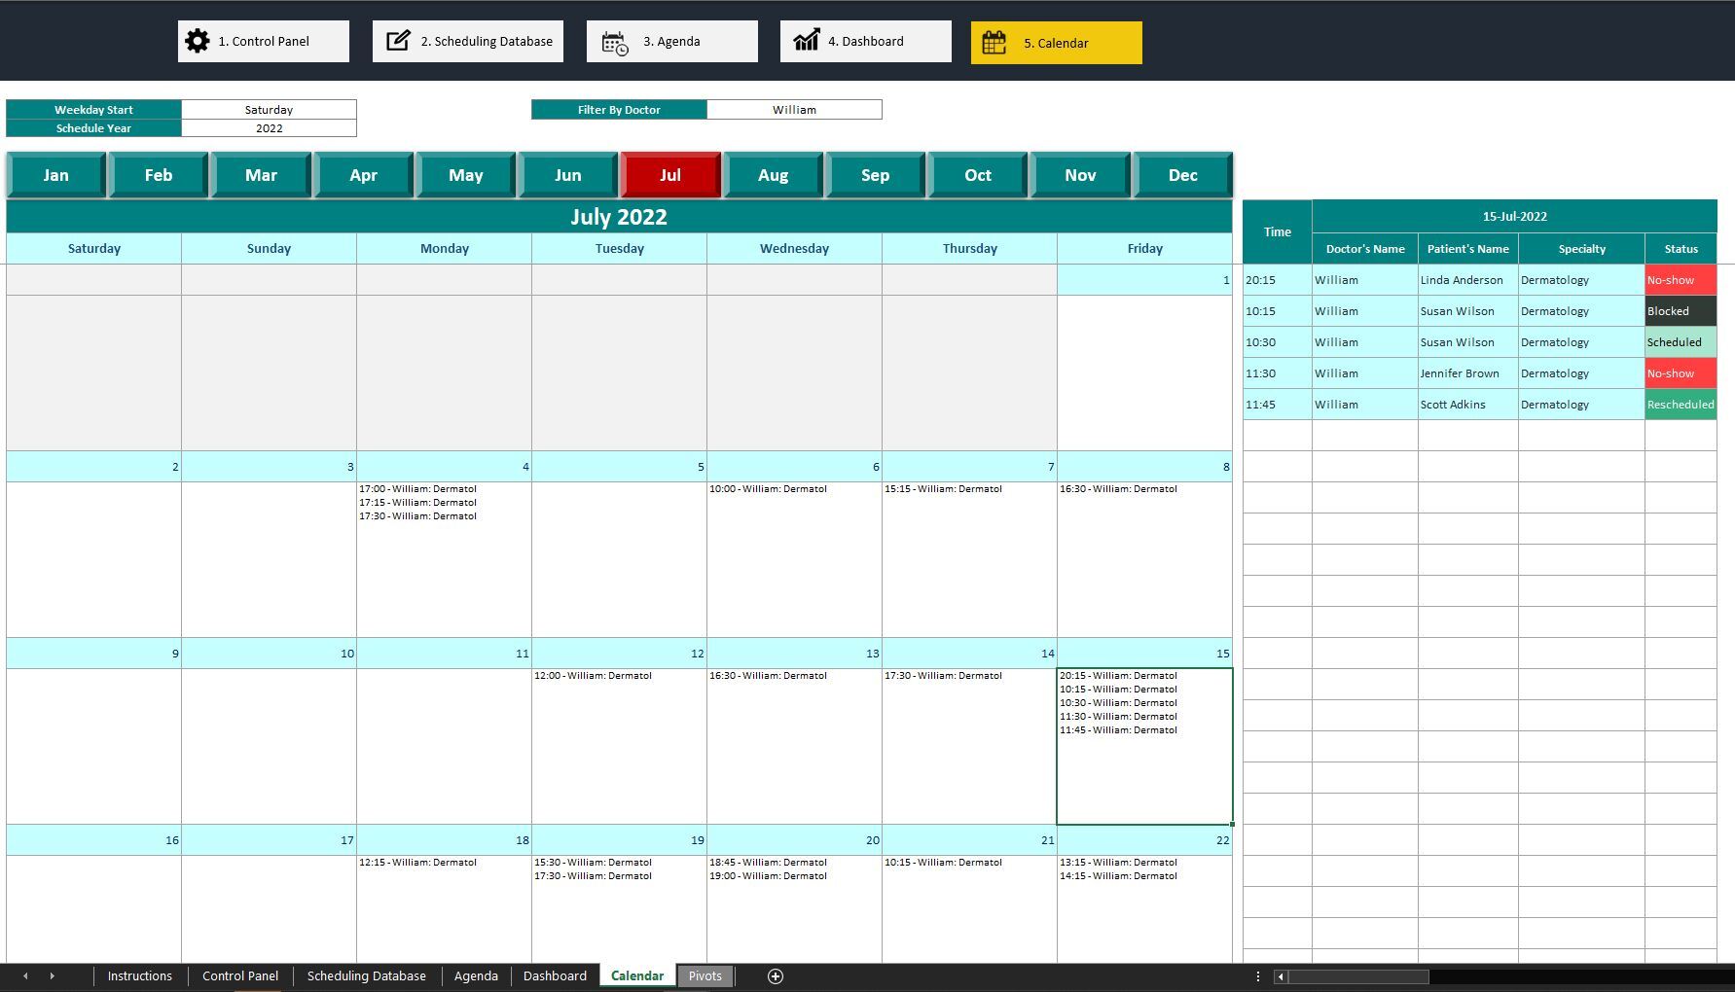The image size is (1735, 992).
Task: Select the July 15 calendar cell
Action: tap(1144, 744)
